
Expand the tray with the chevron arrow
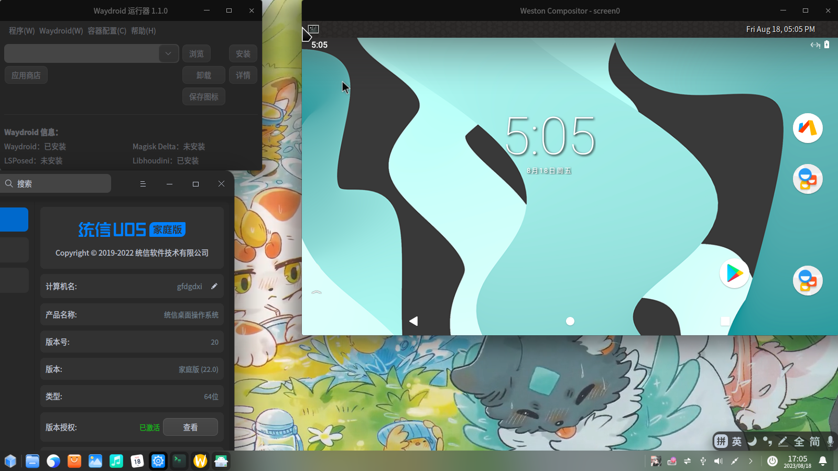[750, 461]
